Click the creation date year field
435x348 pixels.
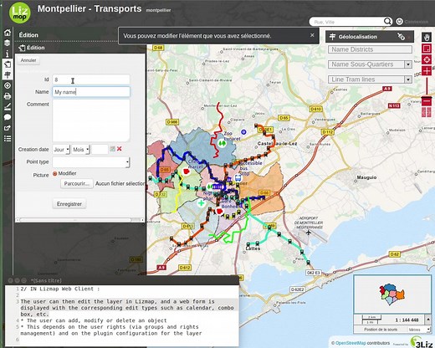point(100,150)
